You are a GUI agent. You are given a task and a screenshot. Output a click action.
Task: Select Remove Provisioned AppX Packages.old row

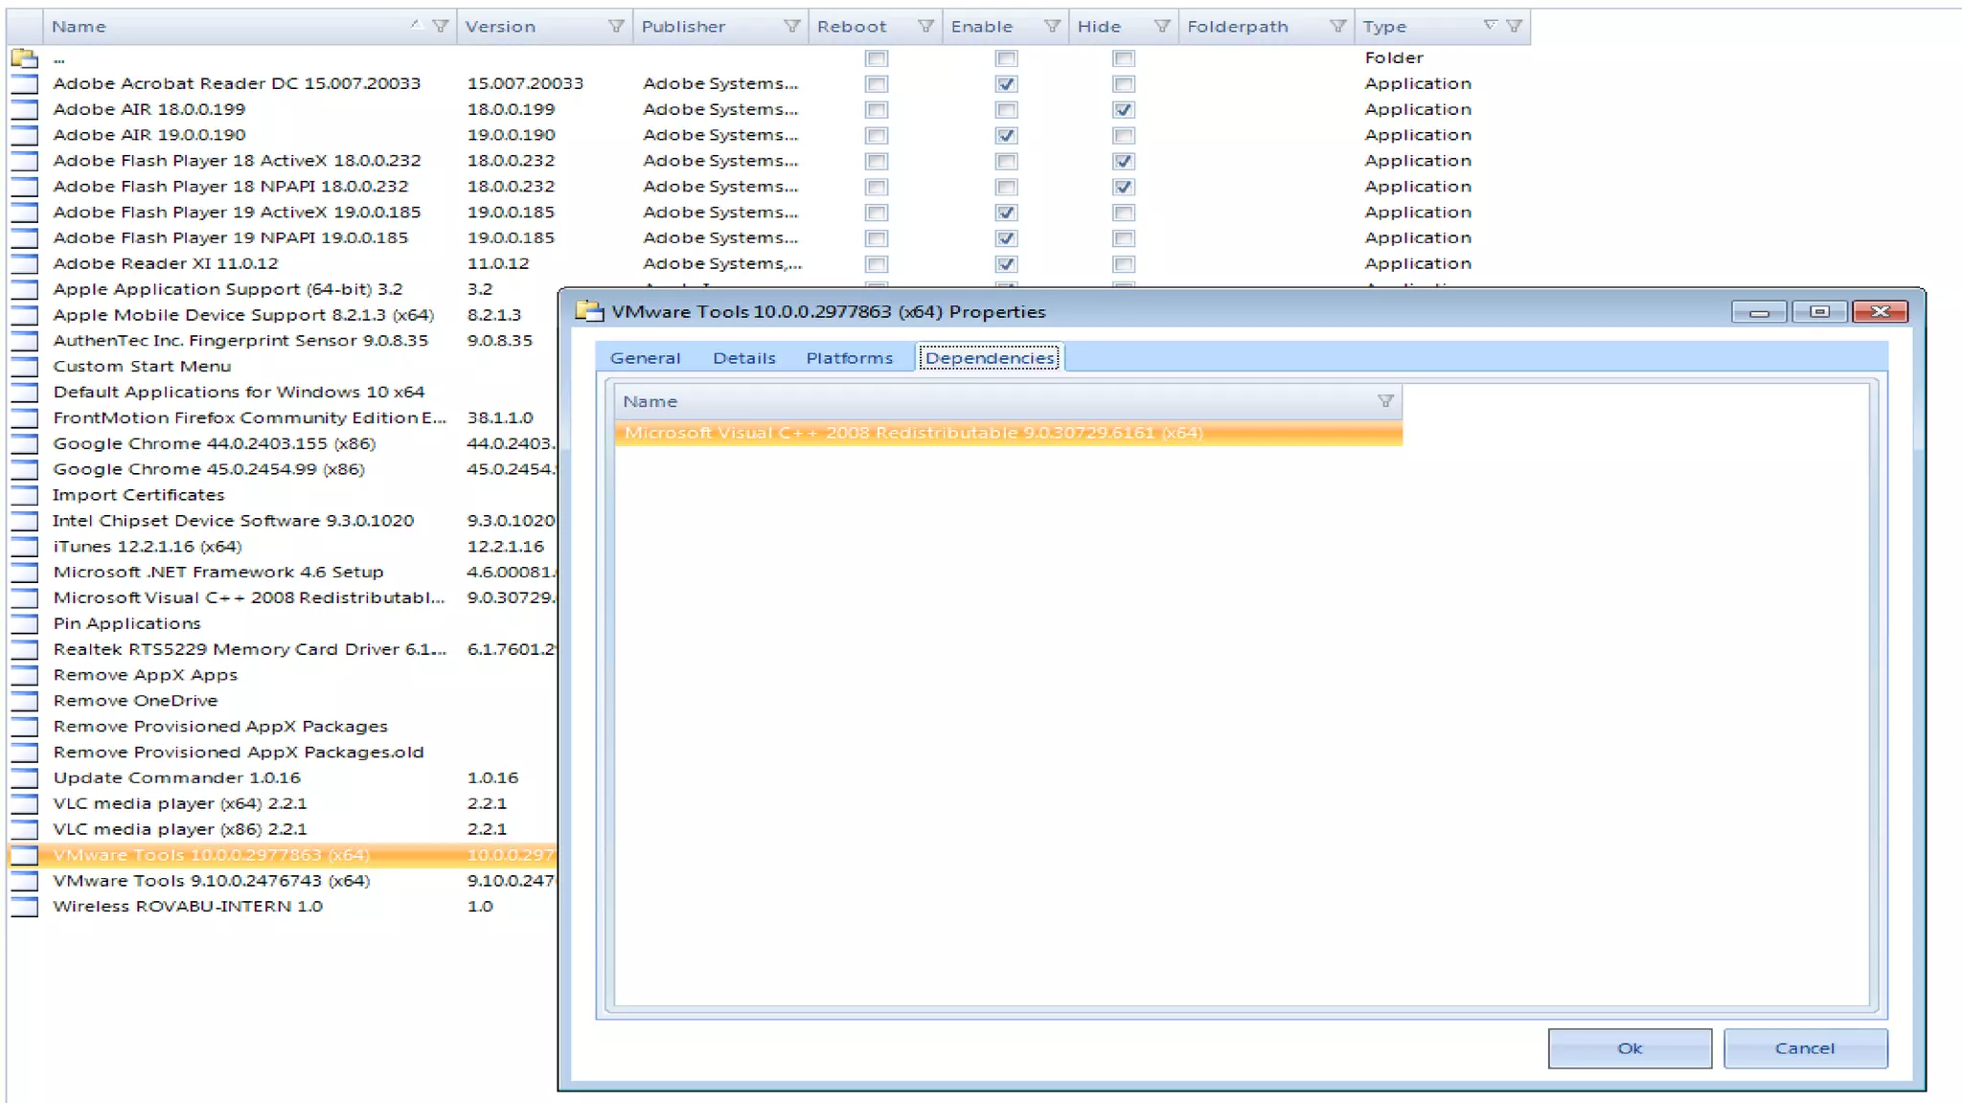point(283,753)
